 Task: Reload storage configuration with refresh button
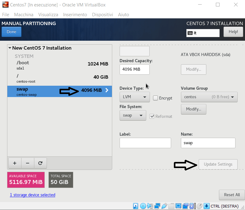[x=40, y=163]
